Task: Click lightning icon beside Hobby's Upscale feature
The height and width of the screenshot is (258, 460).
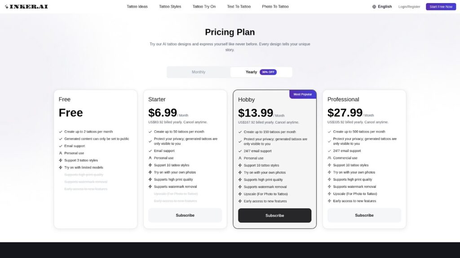Action: click(x=240, y=194)
